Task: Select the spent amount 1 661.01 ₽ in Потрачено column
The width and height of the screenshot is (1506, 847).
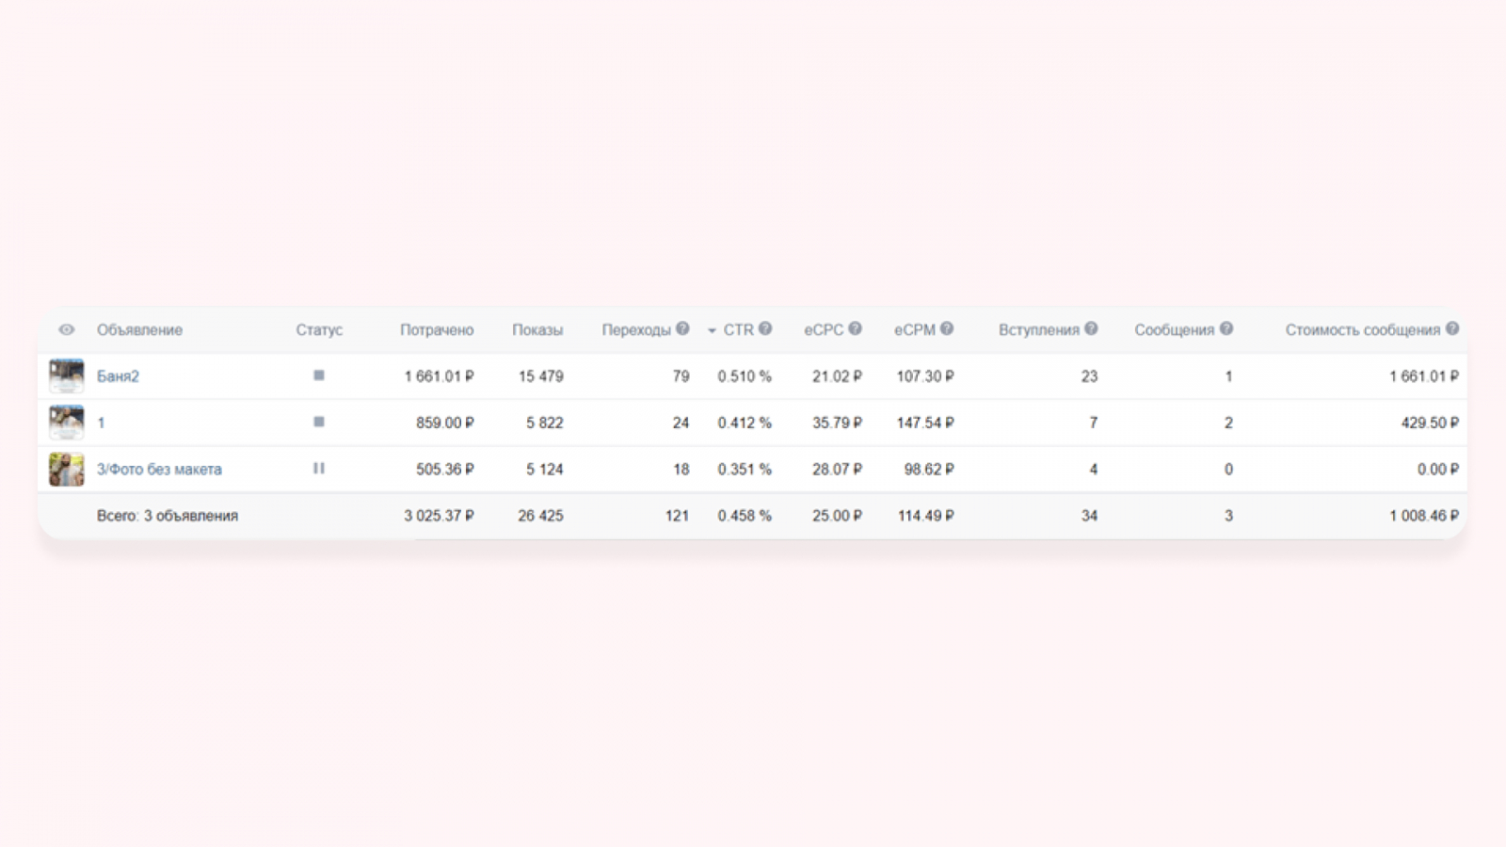Action: (x=440, y=376)
